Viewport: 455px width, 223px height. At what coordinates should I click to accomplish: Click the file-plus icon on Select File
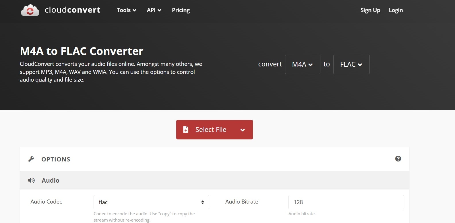[186, 130]
